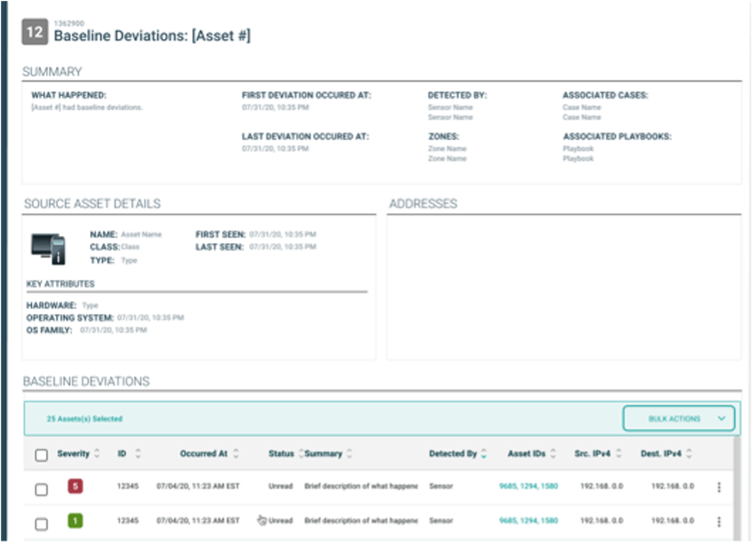Sort by Src. IPv4 column
This screenshot has height=544, width=753.
[619, 453]
